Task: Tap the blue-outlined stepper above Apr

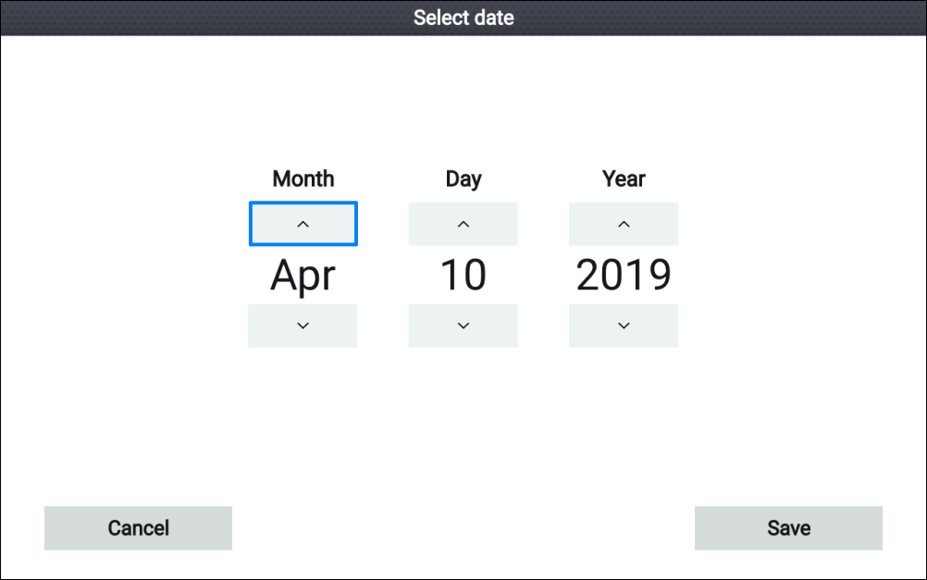Action: coord(303,224)
